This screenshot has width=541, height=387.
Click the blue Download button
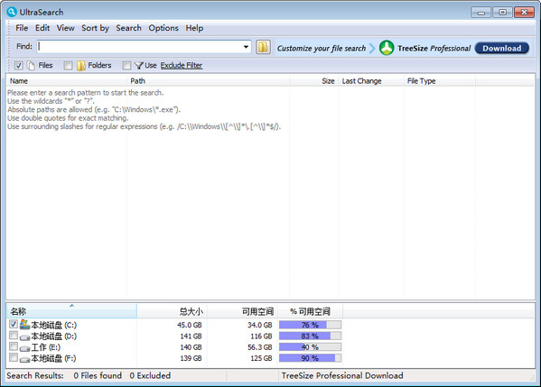click(x=501, y=48)
